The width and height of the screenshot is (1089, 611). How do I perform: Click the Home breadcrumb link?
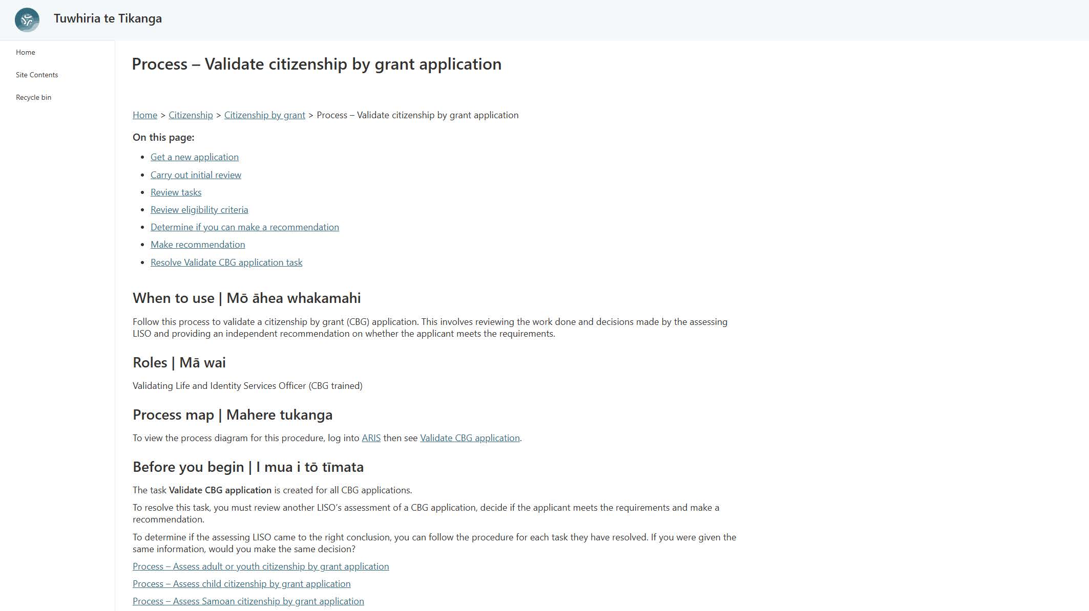pyautogui.click(x=145, y=115)
